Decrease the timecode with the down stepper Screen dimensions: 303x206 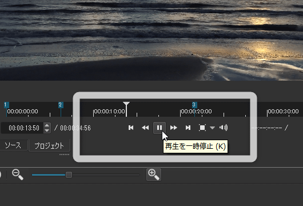point(47,130)
